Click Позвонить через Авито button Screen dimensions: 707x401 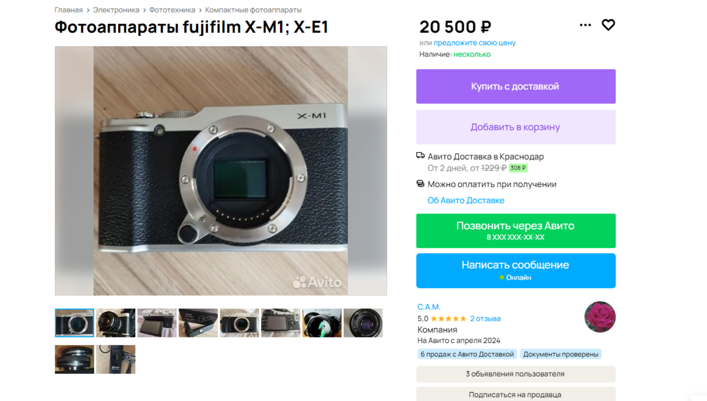(516, 231)
